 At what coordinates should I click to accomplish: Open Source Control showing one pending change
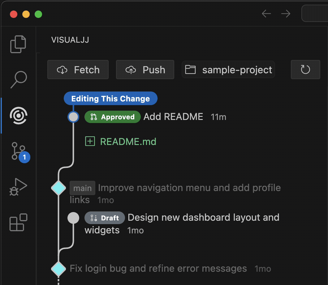(18, 151)
